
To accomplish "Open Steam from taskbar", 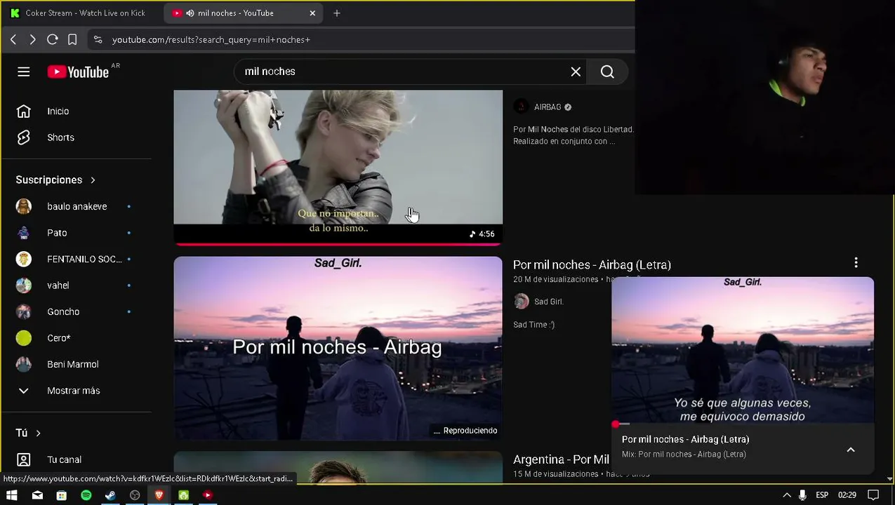I will point(110,495).
